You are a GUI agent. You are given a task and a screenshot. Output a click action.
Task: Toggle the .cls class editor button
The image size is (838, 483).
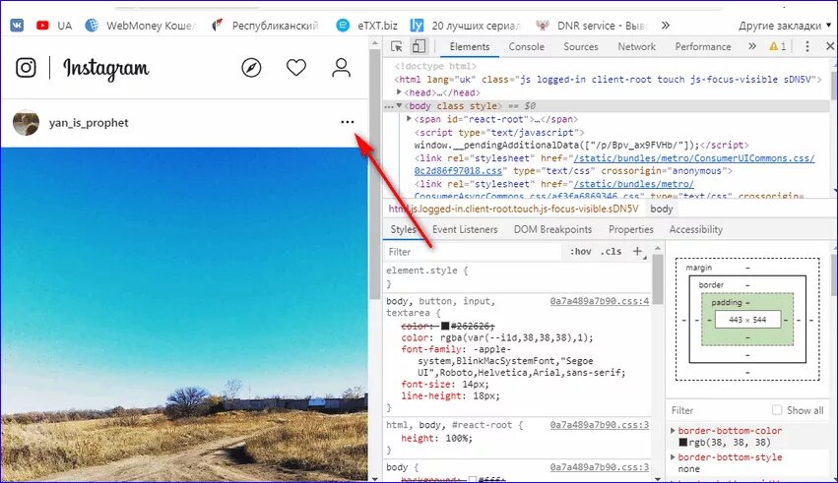point(611,252)
